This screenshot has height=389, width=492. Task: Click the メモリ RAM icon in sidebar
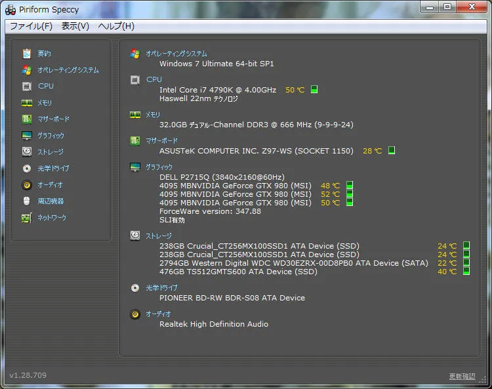27,103
